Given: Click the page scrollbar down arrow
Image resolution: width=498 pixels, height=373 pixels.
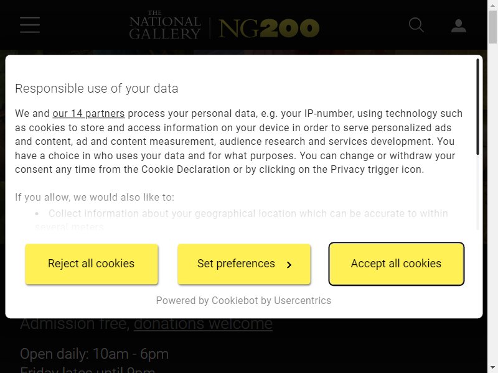Looking at the screenshot, I should click(x=492, y=369).
